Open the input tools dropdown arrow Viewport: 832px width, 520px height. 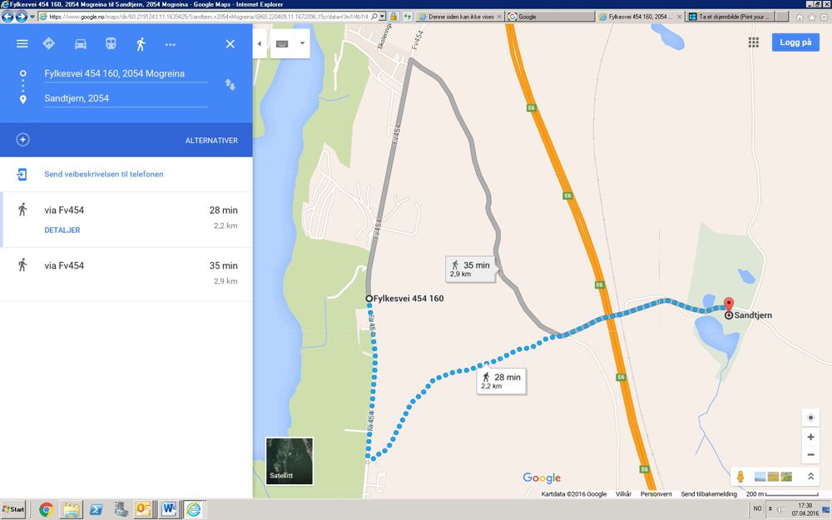click(x=302, y=43)
